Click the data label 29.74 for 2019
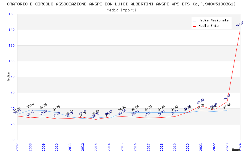This screenshot has width=243, height=157. pos(174,112)
